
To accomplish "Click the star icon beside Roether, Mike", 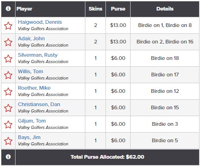I will click(8, 91).
